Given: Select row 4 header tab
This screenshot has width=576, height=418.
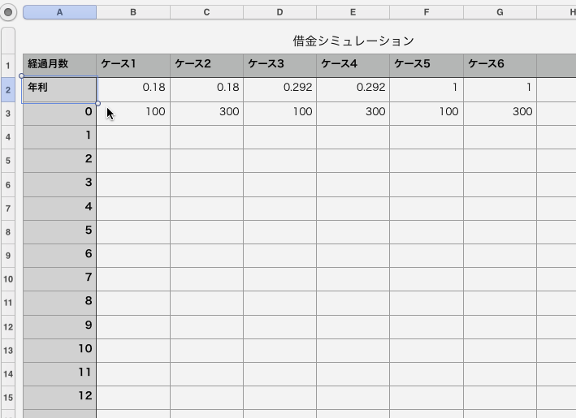Looking at the screenshot, I should 8,137.
